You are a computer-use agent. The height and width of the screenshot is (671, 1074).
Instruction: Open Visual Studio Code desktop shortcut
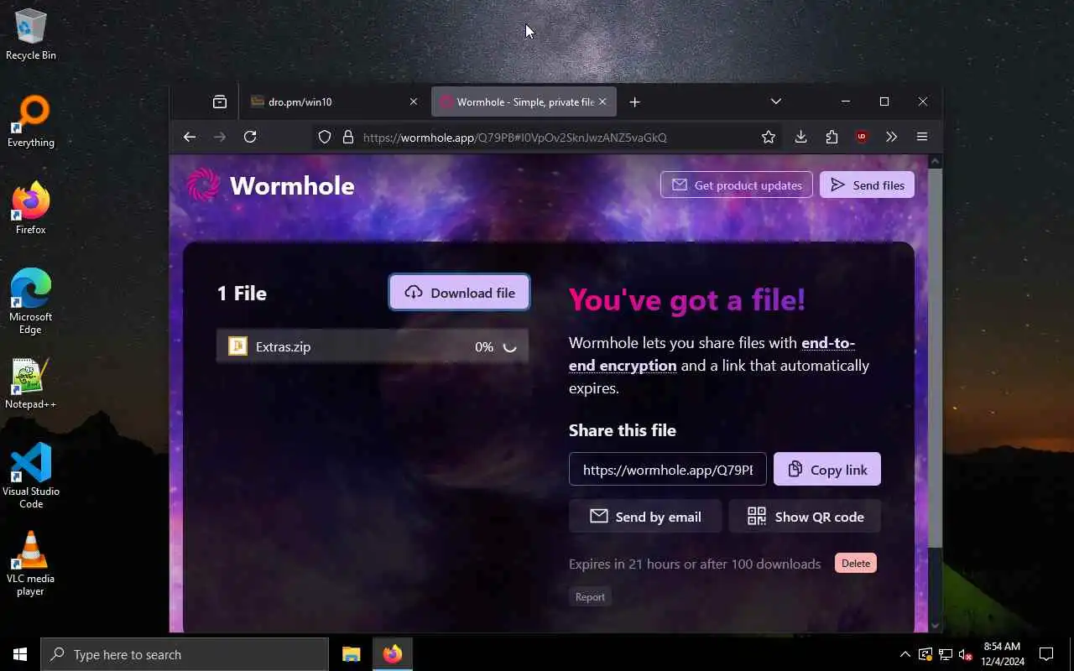(31, 476)
